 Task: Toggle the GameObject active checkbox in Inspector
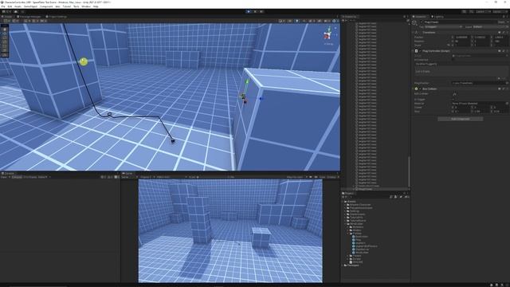(x=422, y=22)
